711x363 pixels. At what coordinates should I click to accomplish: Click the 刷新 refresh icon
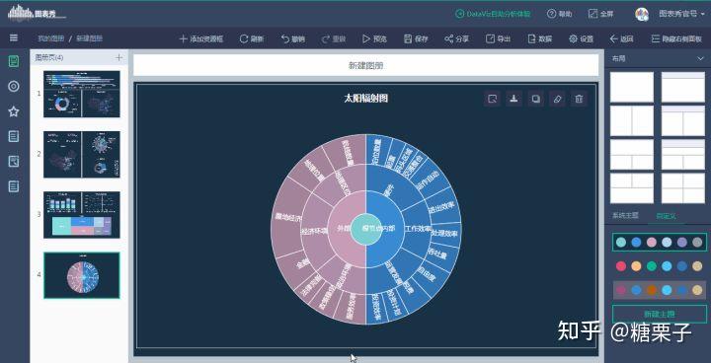[x=244, y=39]
